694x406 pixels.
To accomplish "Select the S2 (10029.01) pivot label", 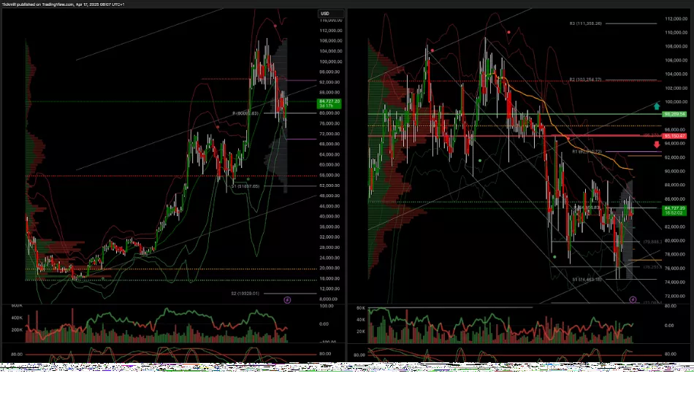I will [x=252, y=293].
